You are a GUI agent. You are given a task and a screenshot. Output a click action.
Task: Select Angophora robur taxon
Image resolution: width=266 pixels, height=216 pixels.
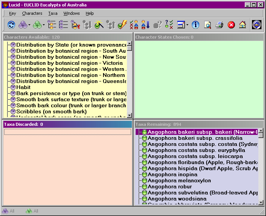point(170,187)
